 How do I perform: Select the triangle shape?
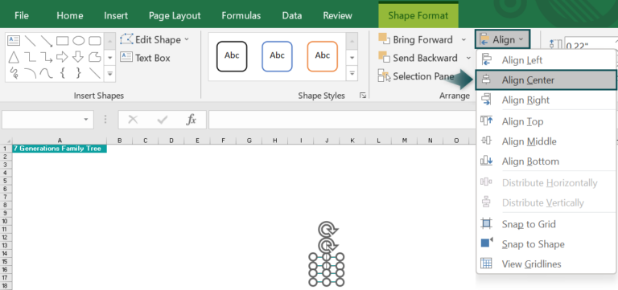point(14,57)
